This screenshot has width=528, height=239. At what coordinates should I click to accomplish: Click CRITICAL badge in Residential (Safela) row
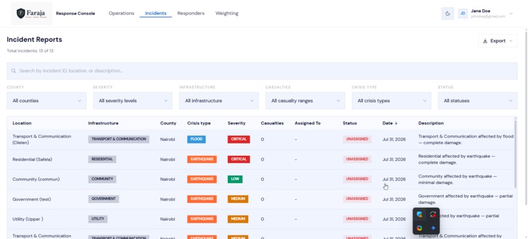click(238, 159)
